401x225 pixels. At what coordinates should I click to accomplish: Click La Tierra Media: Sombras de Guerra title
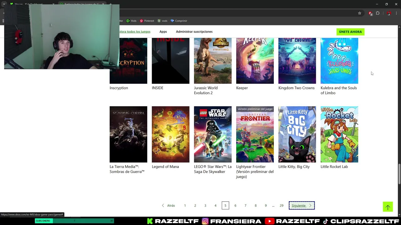coord(127,169)
